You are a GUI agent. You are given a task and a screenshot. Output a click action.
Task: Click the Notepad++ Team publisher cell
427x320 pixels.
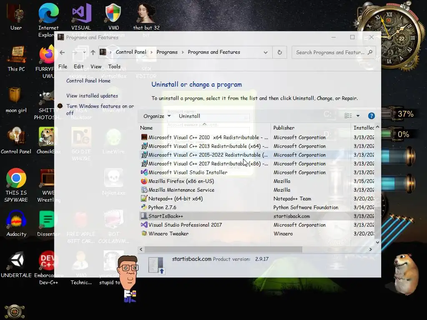292,199
